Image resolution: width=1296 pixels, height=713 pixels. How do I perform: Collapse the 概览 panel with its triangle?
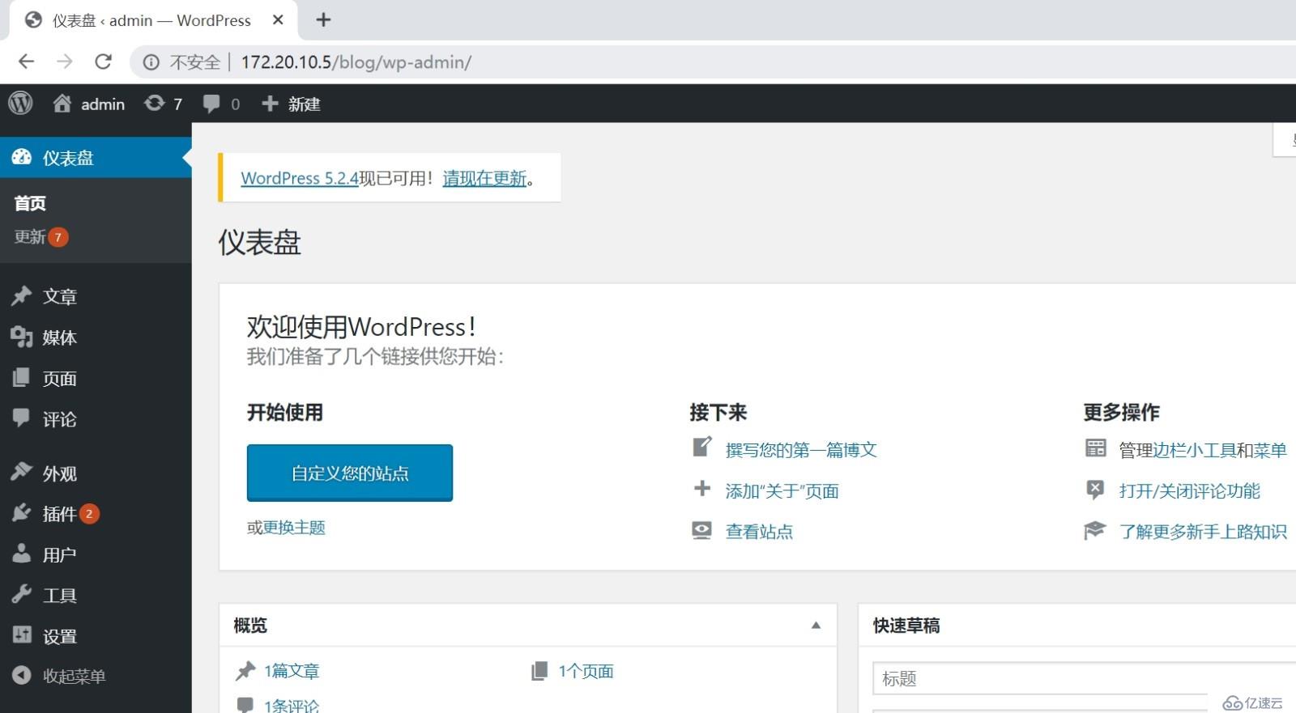(x=816, y=625)
